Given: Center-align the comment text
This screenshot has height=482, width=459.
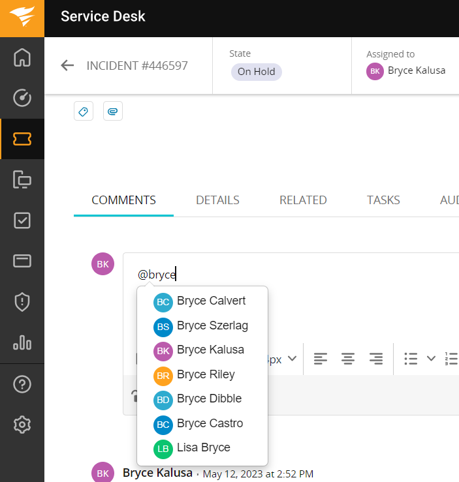Looking at the screenshot, I should coord(348,359).
